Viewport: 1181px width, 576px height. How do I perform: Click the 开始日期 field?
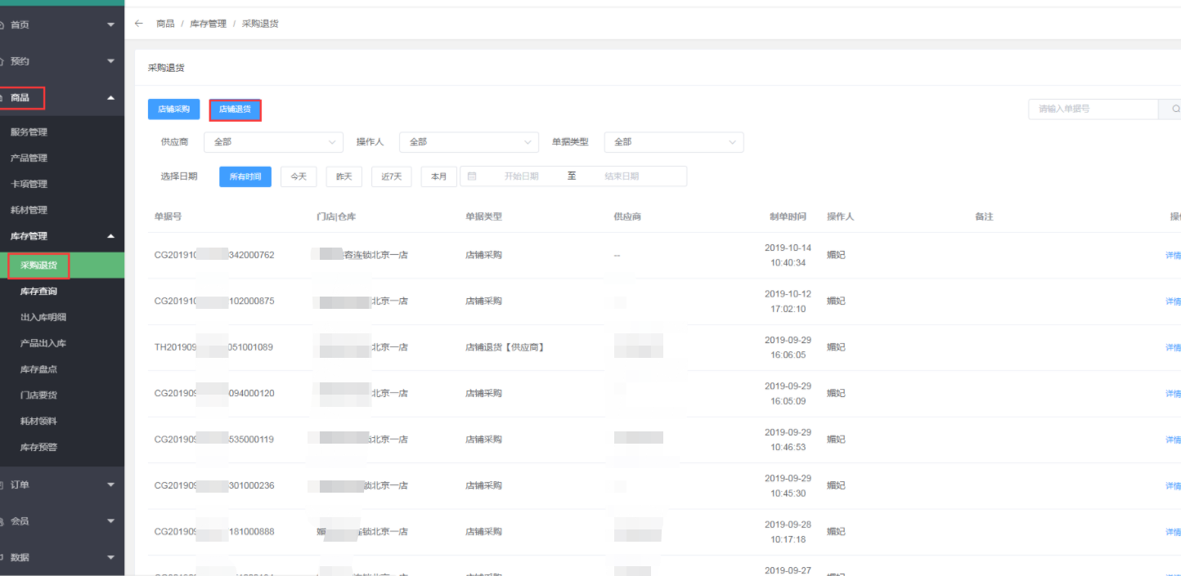(x=521, y=176)
